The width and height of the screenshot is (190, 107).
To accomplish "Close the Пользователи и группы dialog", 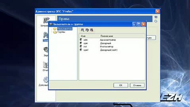I will pyautogui.click(x=144, y=24).
